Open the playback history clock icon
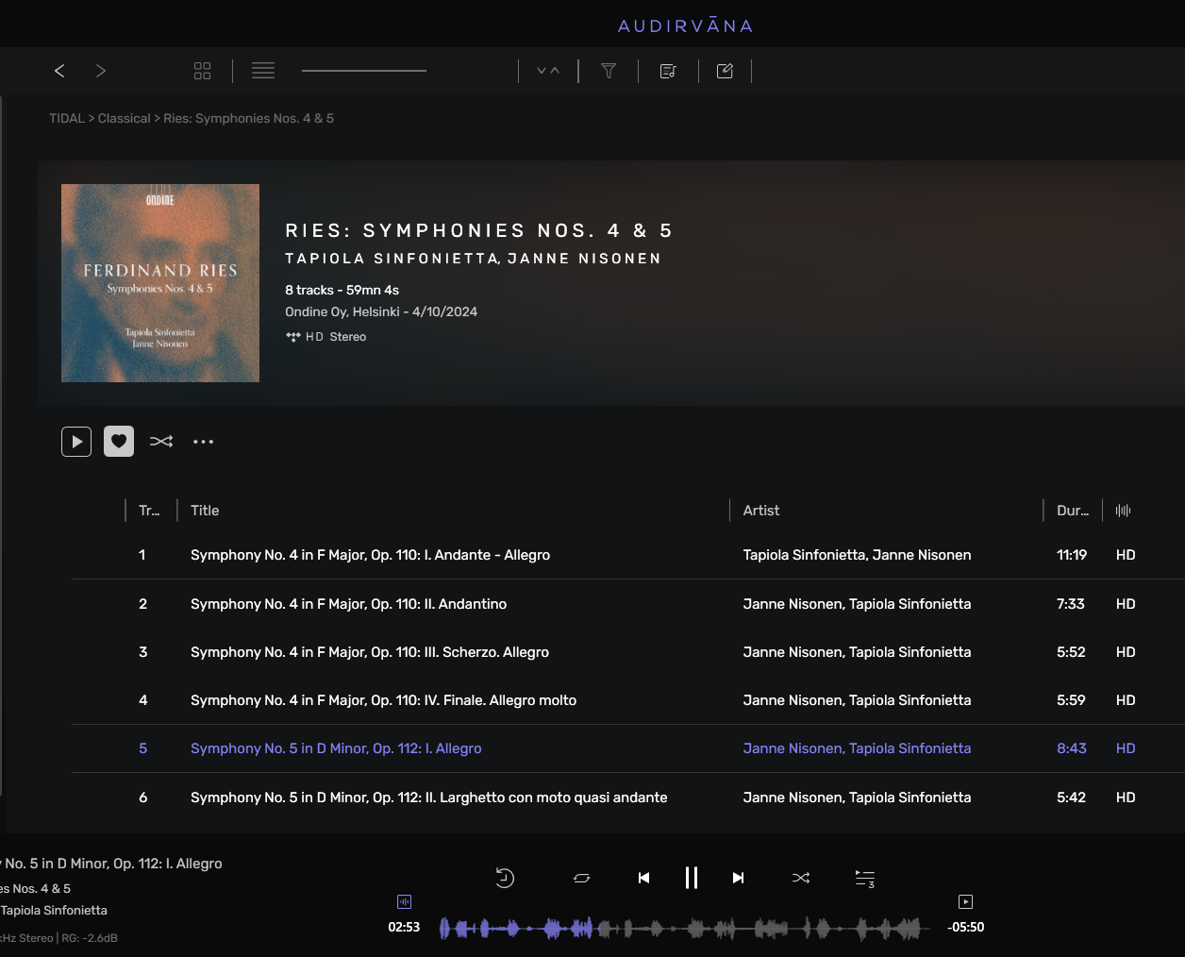The height and width of the screenshot is (957, 1185). click(x=505, y=878)
